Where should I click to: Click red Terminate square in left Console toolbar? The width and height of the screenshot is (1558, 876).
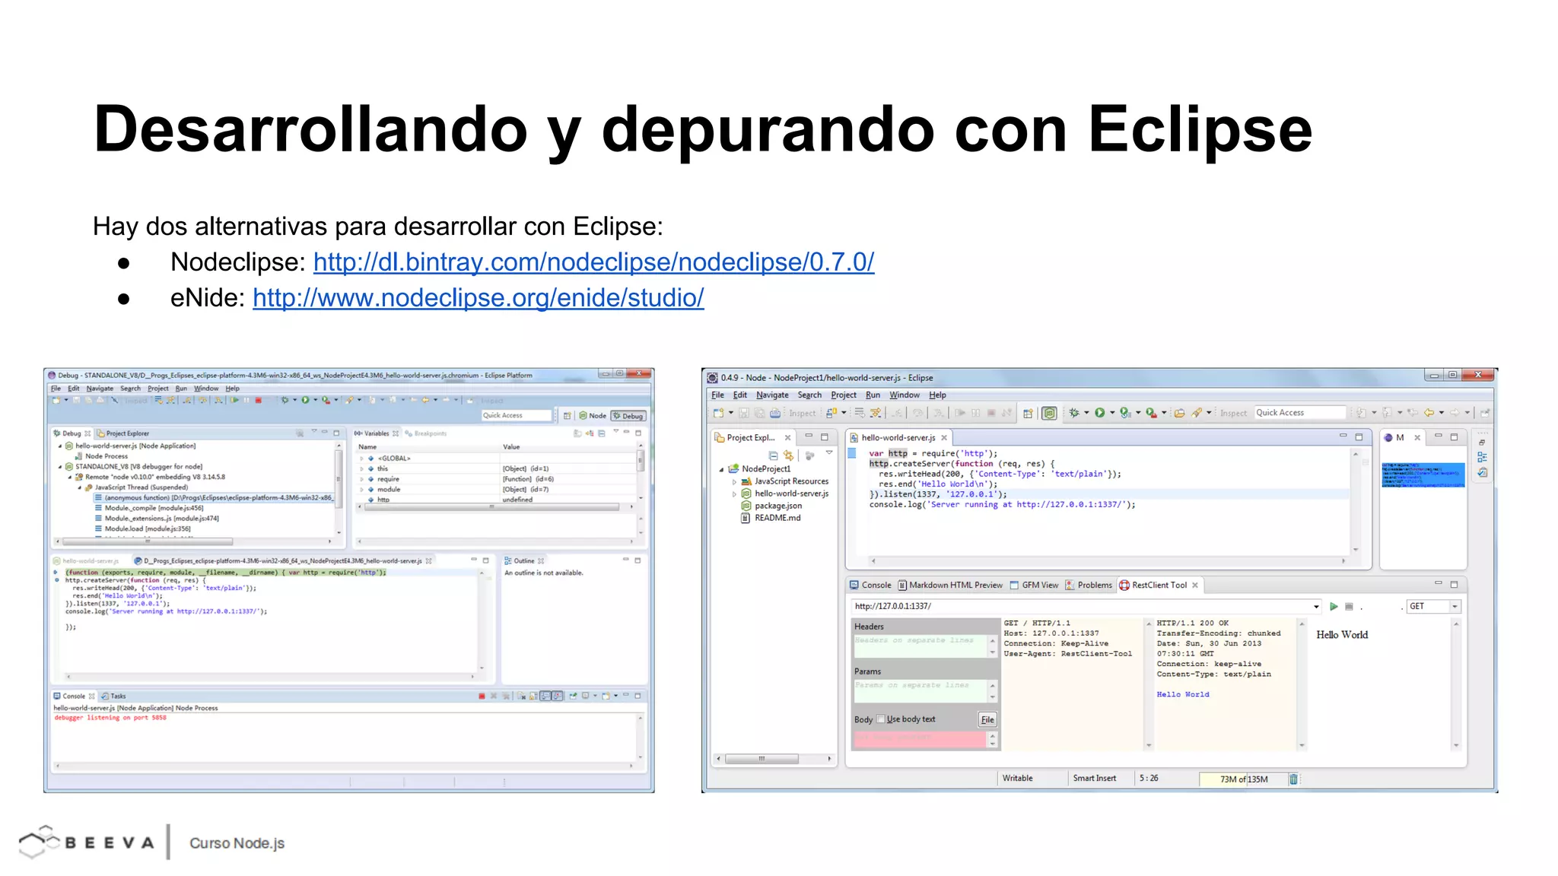click(482, 696)
